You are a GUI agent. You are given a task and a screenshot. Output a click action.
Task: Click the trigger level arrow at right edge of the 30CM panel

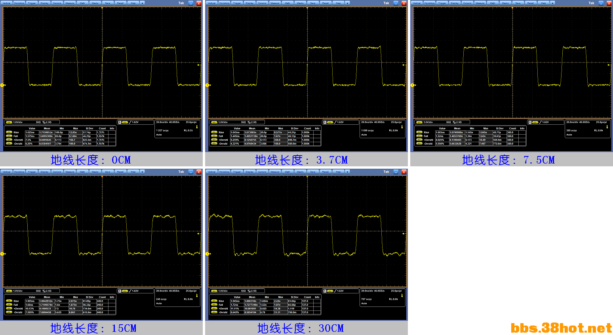click(x=404, y=234)
